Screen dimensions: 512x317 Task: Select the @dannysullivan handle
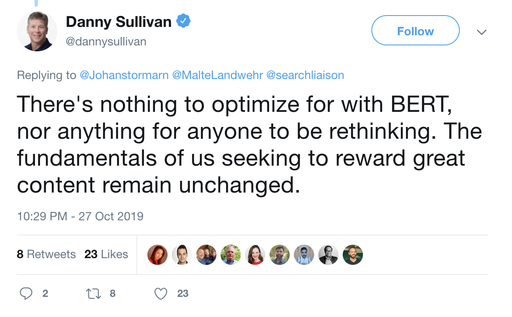tap(106, 42)
